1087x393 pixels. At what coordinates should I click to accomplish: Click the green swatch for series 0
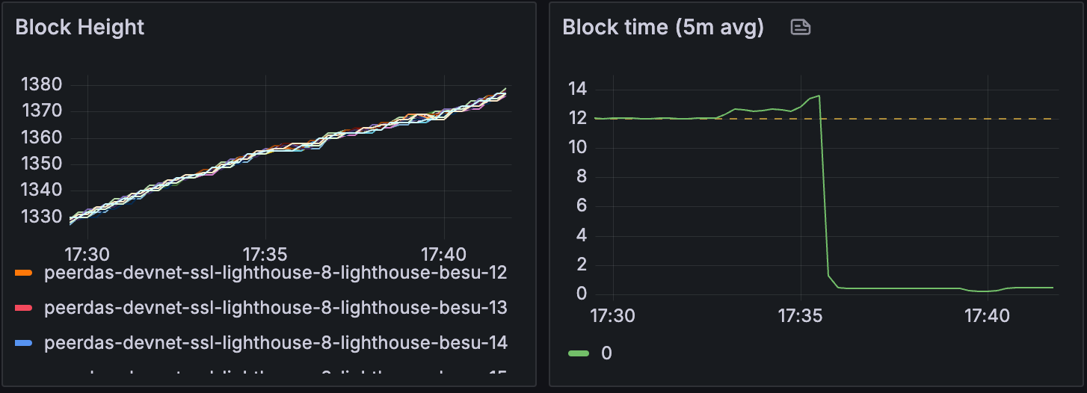[579, 353]
